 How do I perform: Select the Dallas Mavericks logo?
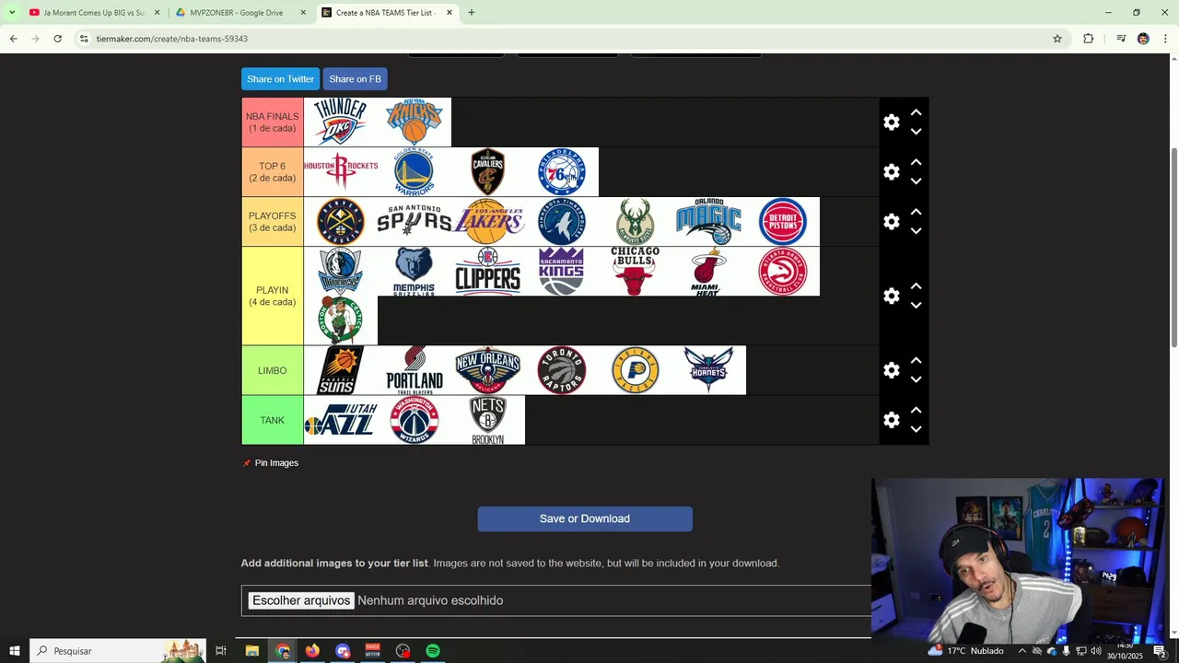(341, 272)
